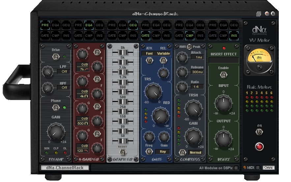Open the compressor Normal mode display

(195, 152)
